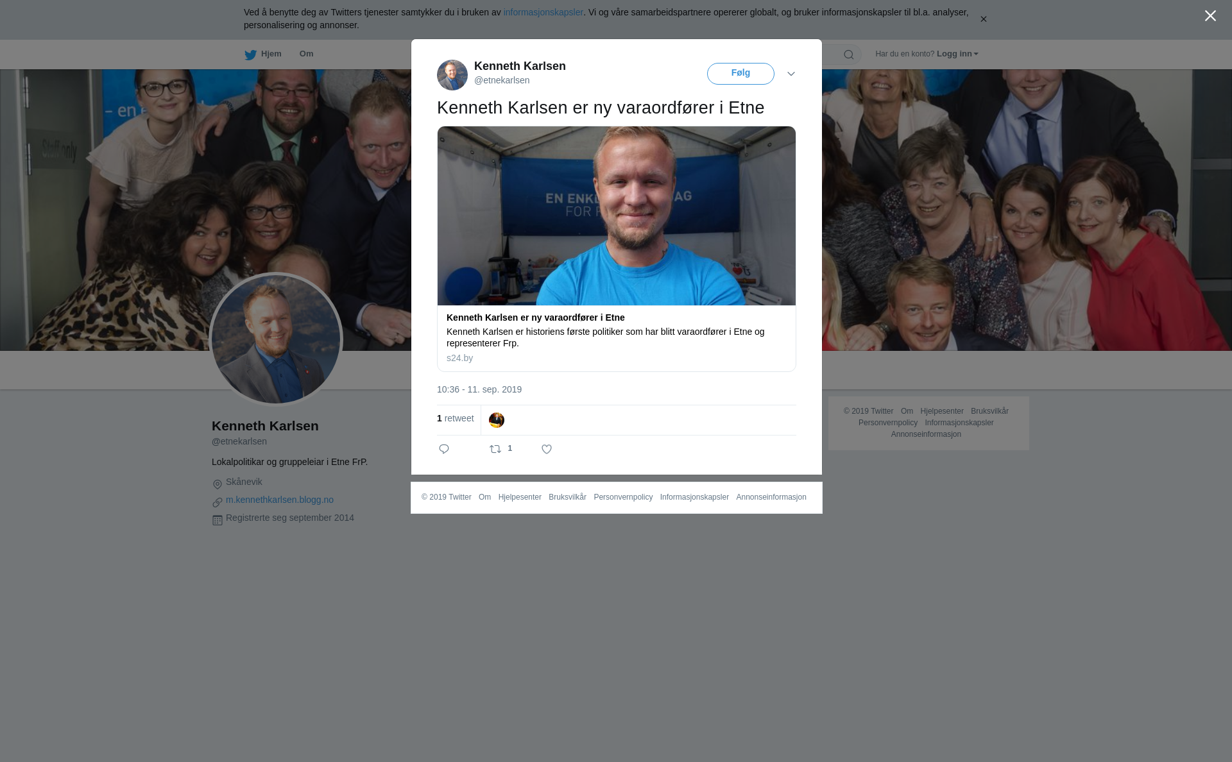Click the search magnifier icon
1232x762 pixels.
pos(849,55)
